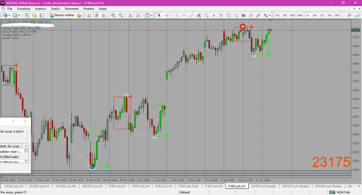Open the Inserisci menu
Image resolution: width=362 pixels, height=195 pixels.
coord(41,9)
